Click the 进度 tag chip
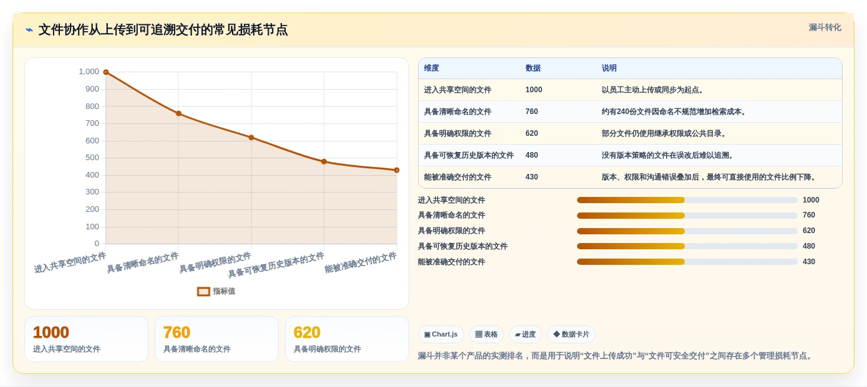This screenshot has width=867, height=387. pos(526,335)
